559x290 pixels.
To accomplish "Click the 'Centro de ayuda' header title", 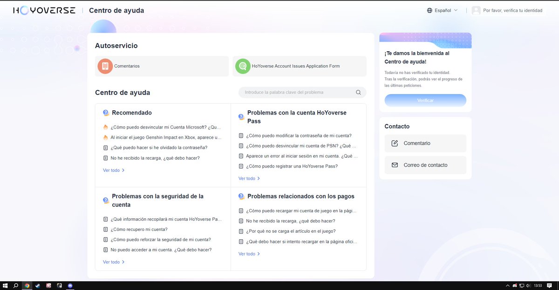I will 116,10.
